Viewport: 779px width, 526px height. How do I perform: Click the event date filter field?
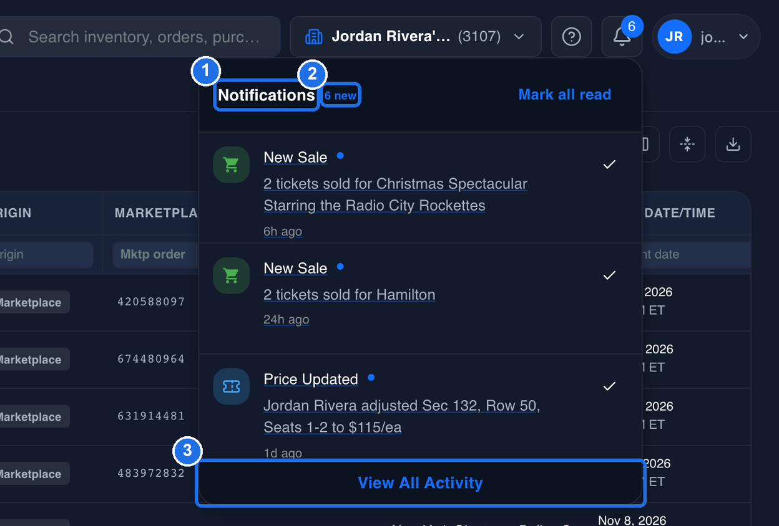click(696, 254)
